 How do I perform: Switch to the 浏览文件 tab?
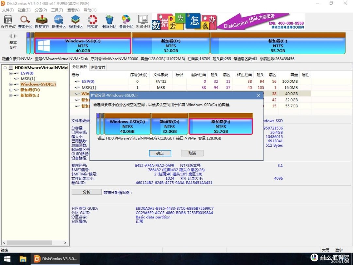98,67
